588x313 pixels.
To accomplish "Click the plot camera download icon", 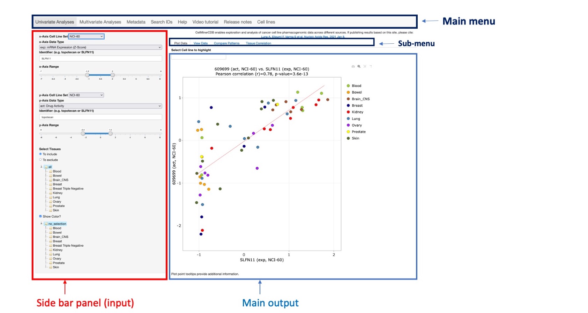I will [353, 66].
